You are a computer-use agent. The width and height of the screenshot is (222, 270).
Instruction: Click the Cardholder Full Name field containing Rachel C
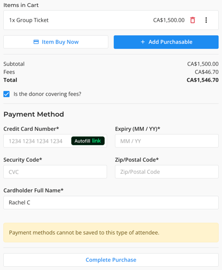click(111, 203)
